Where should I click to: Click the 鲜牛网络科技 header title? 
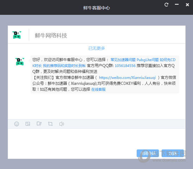[51, 35]
